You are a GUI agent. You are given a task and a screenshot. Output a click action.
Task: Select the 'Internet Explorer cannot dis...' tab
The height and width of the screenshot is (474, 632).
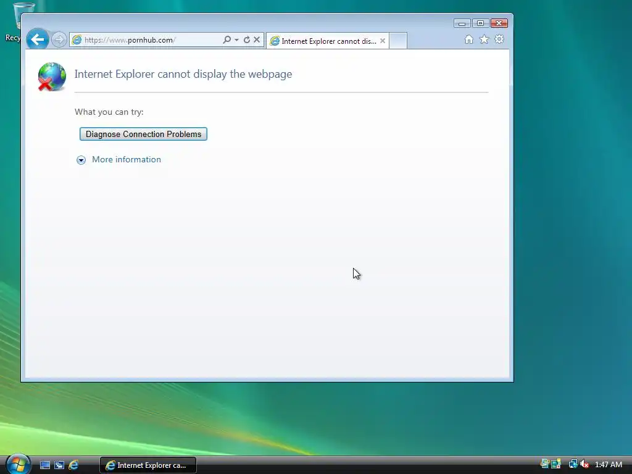click(x=328, y=41)
